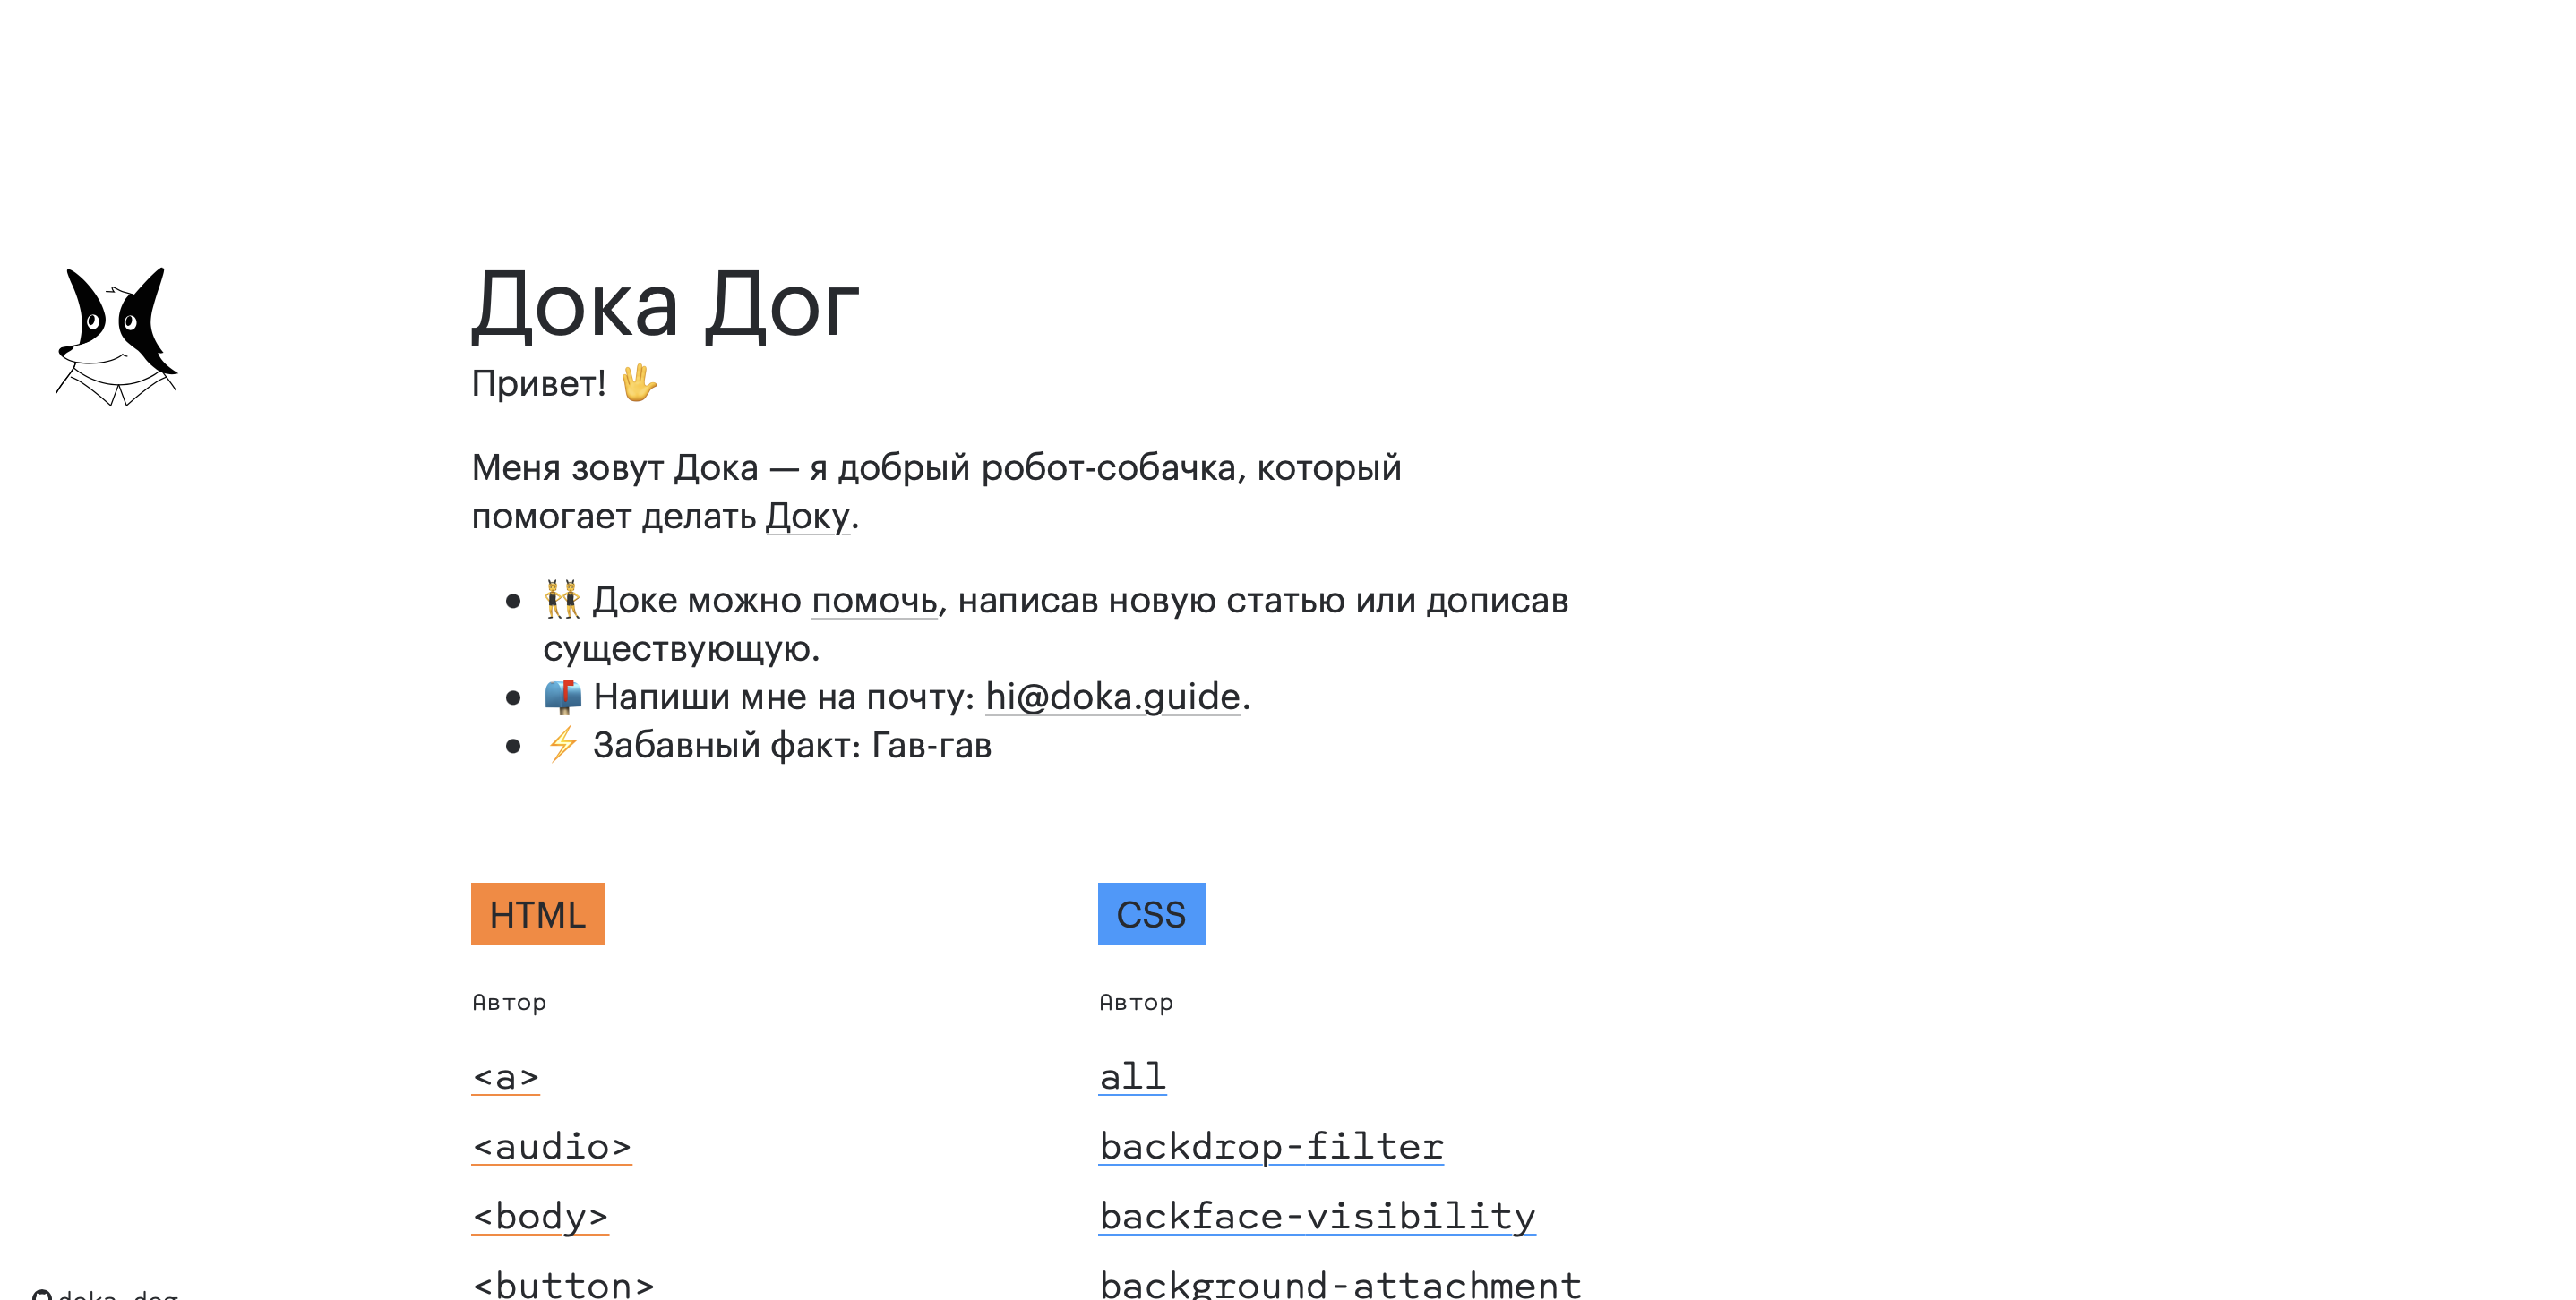
Task: Open the all CSS property article
Action: [x=1132, y=1076]
